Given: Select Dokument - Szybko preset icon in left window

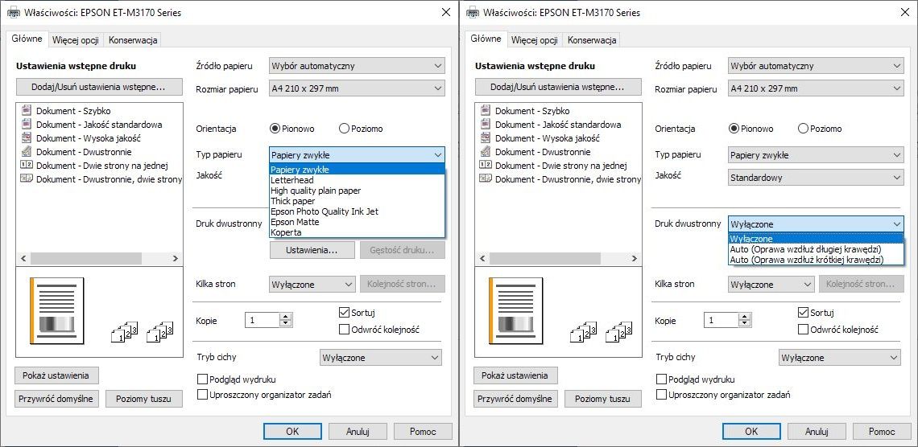Looking at the screenshot, I should point(27,110).
